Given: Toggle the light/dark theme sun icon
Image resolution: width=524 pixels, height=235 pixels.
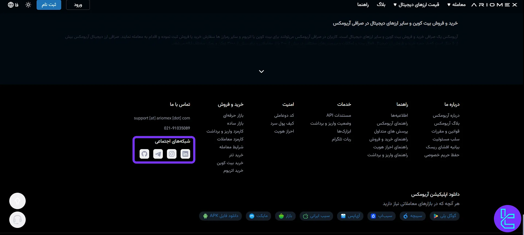Looking at the screenshot, I should (28, 5).
